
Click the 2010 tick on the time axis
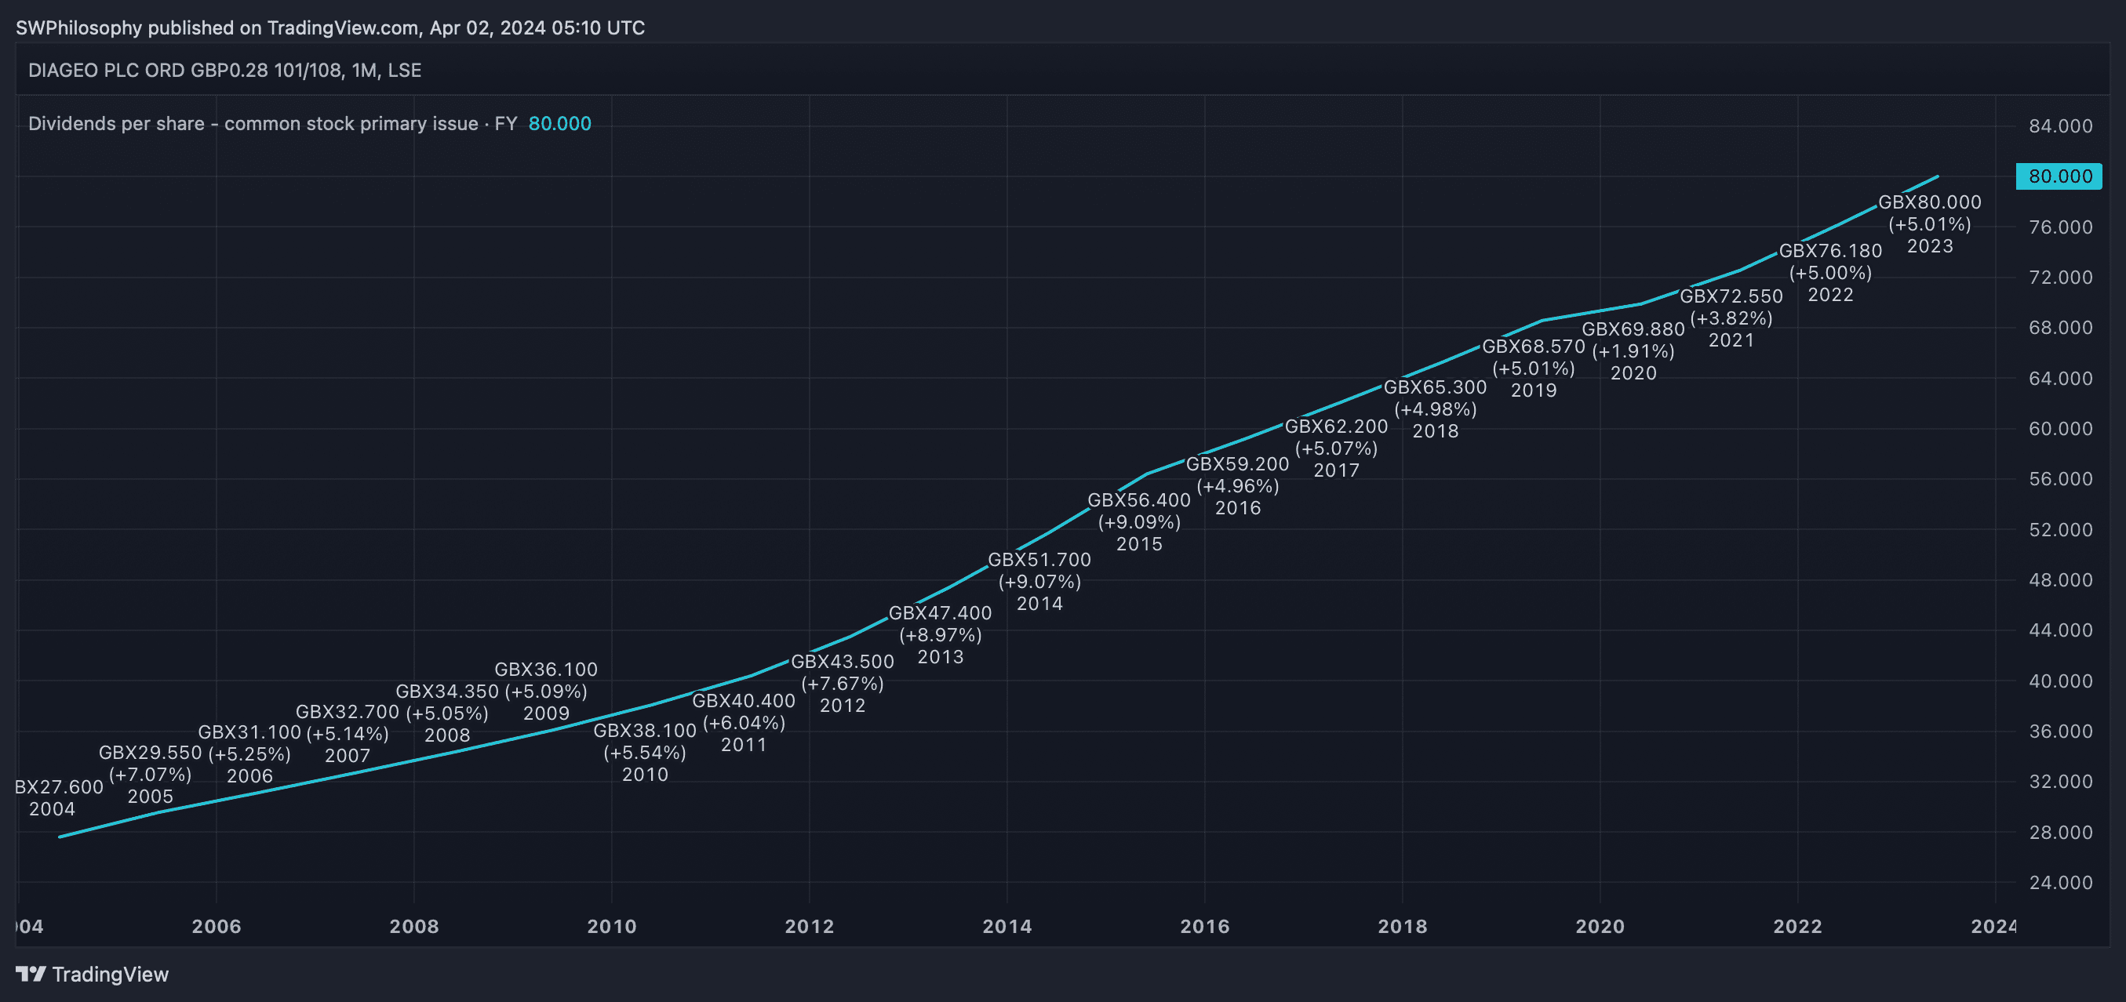pos(612,926)
